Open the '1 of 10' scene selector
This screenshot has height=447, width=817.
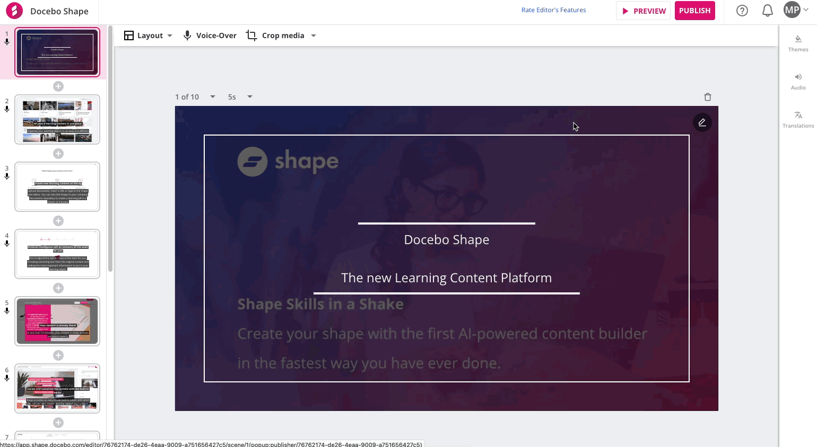pyautogui.click(x=195, y=97)
